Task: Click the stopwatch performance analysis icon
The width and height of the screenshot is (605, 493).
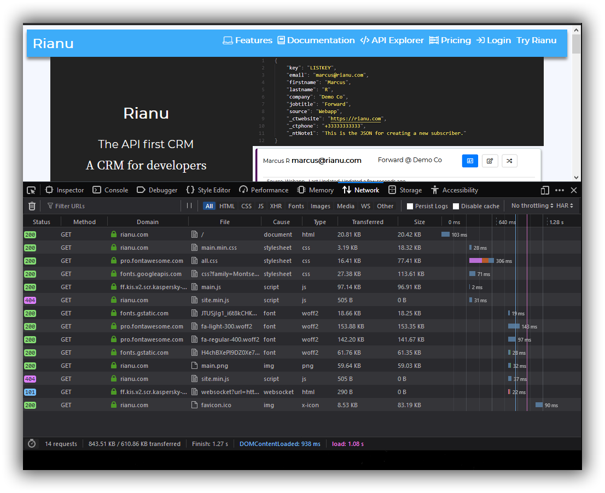Action: [32, 444]
